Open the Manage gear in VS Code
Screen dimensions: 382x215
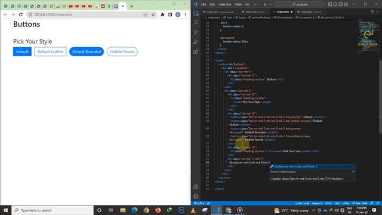click(196, 196)
